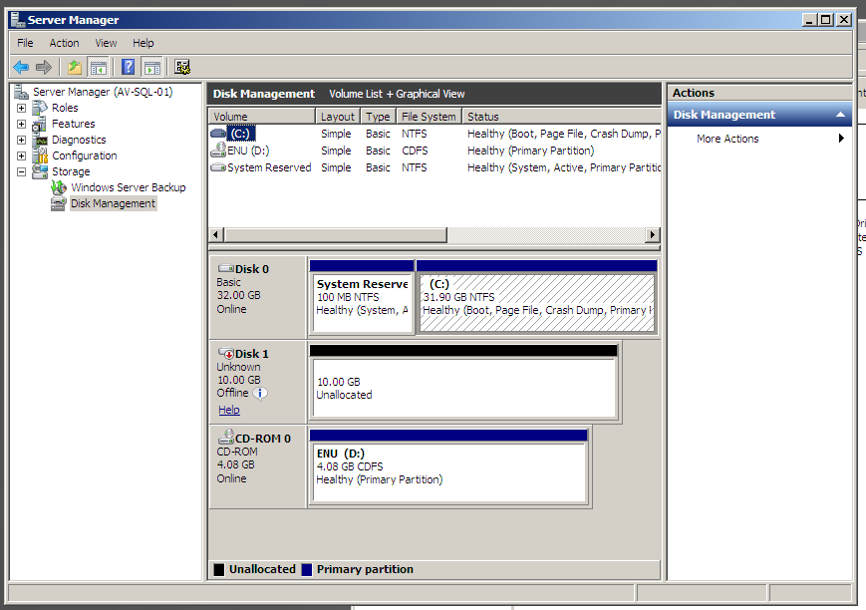Click the Features node icon
This screenshot has width=866, height=610.
40,124
